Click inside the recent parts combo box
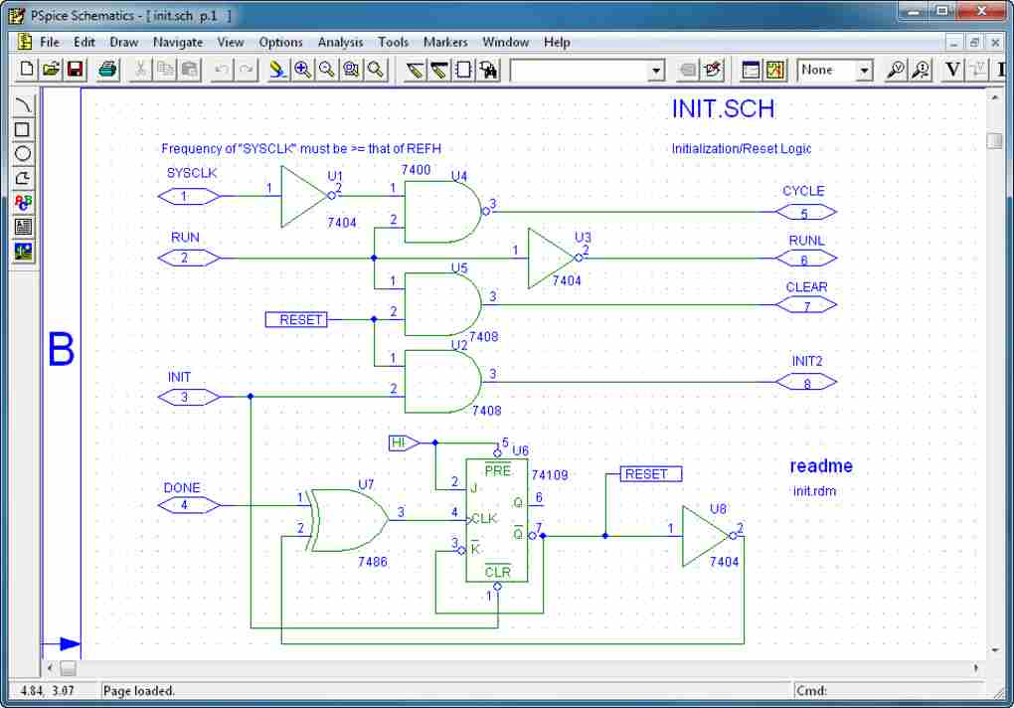This screenshot has width=1014, height=708. 580,70
